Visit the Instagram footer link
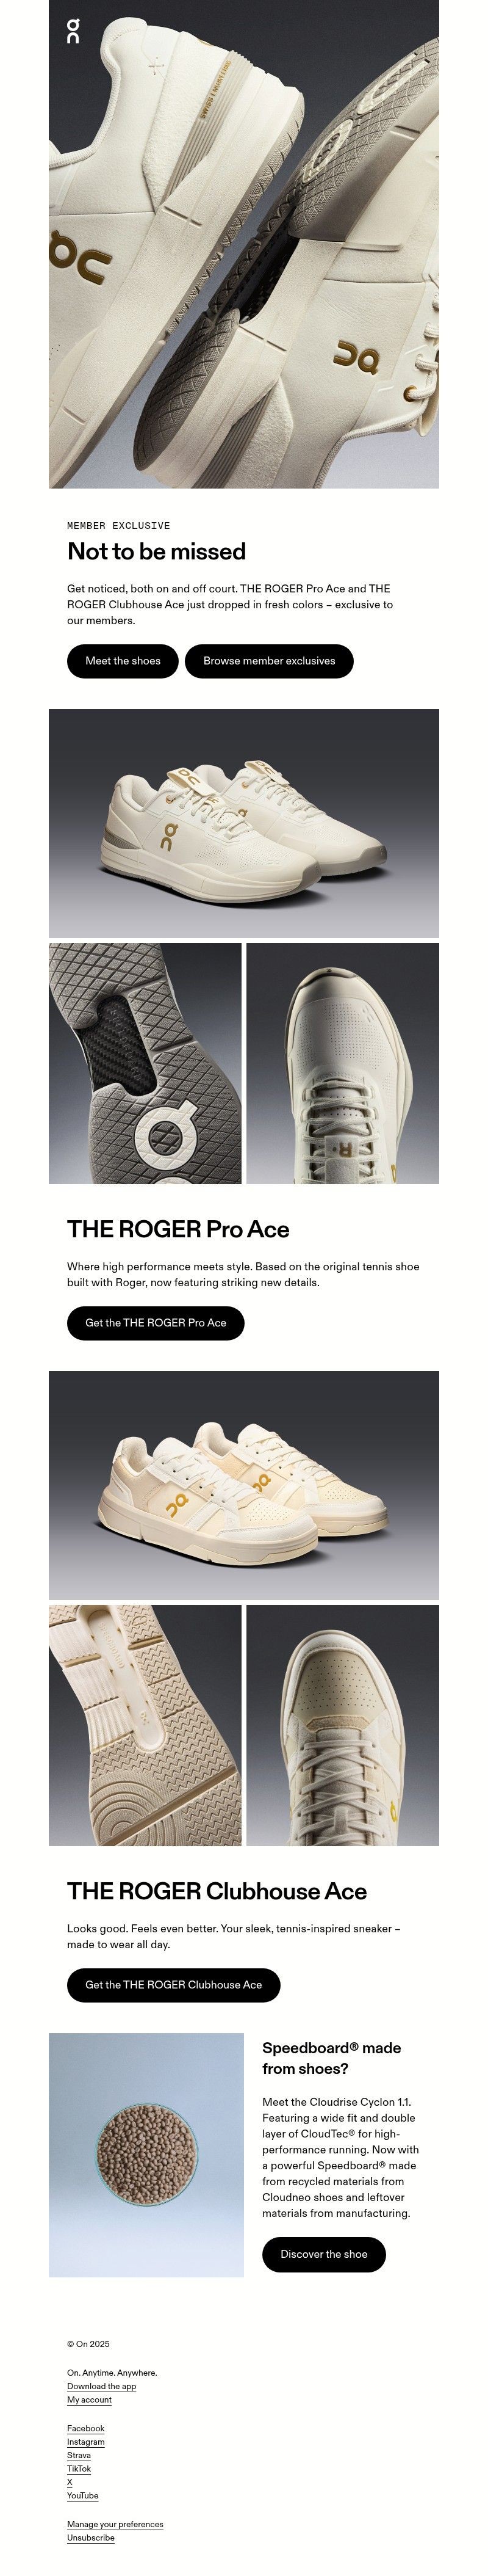488x2576 pixels. pos(86,2442)
